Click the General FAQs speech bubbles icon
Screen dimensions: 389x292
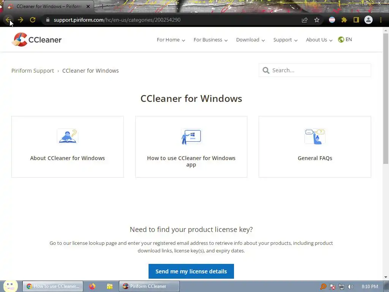[x=315, y=136]
